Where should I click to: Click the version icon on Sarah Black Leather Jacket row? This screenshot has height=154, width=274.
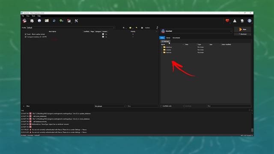coord(103,34)
